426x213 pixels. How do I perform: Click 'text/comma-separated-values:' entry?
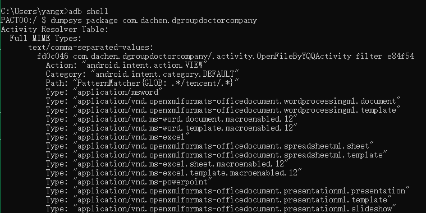(91, 47)
